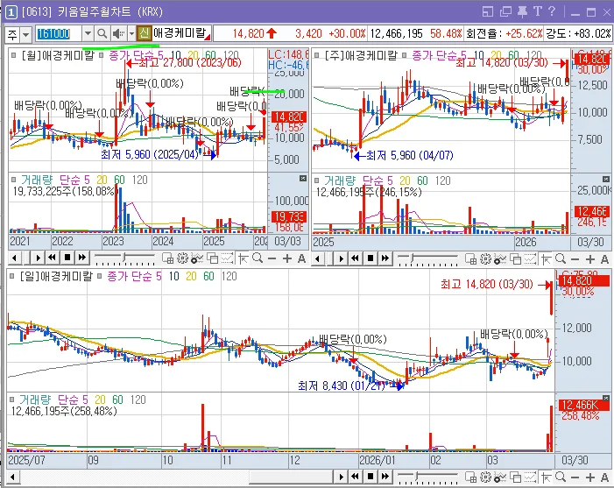This screenshot has width=614, height=488.
Task: Click the stock code input field 161000
Action: point(59,33)
